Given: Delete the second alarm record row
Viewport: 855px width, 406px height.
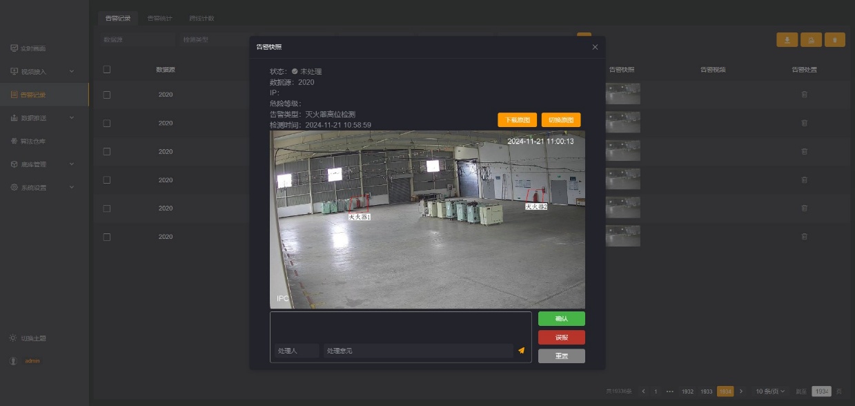Looking at the screenshot, I should (804, 123).
